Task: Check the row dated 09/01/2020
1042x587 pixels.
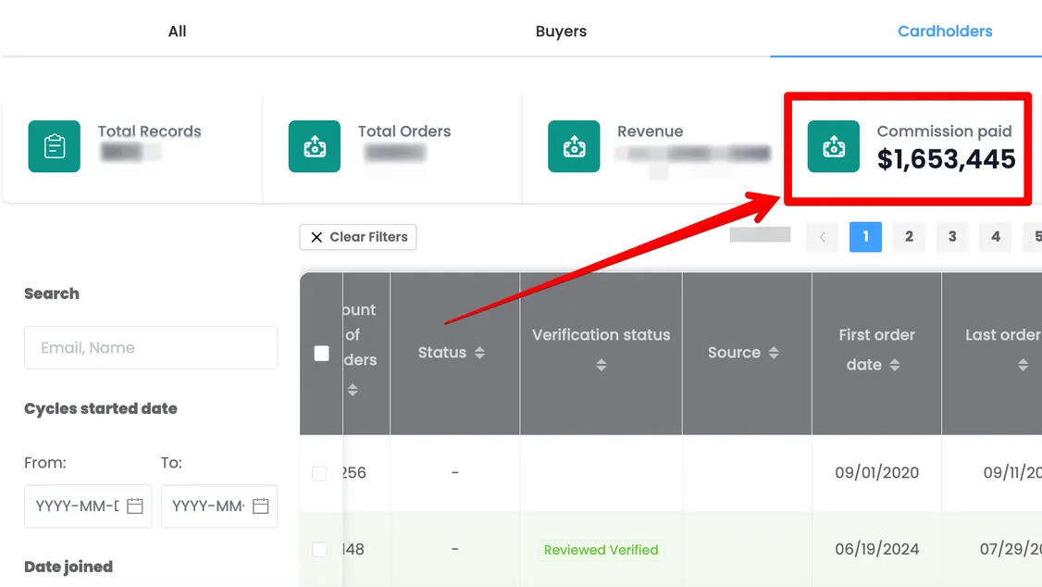Action: [319, 473]
